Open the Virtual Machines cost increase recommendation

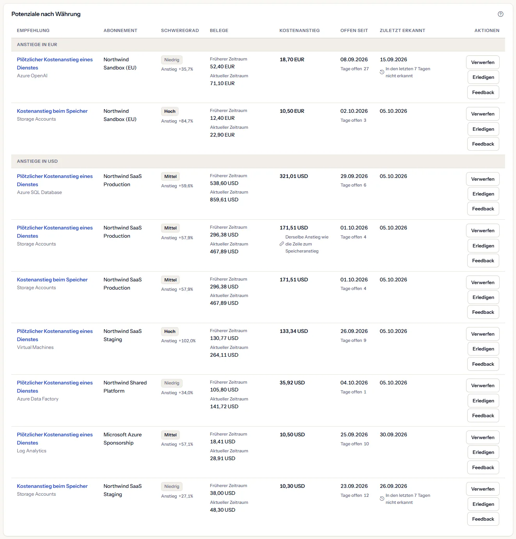pos(55,335)
